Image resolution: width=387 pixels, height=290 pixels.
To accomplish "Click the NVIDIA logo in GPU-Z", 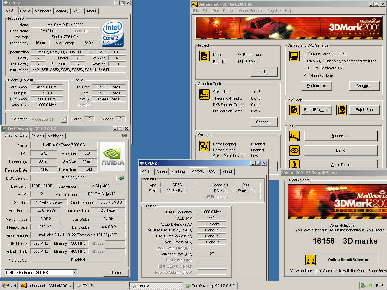I will coord(113,157).
